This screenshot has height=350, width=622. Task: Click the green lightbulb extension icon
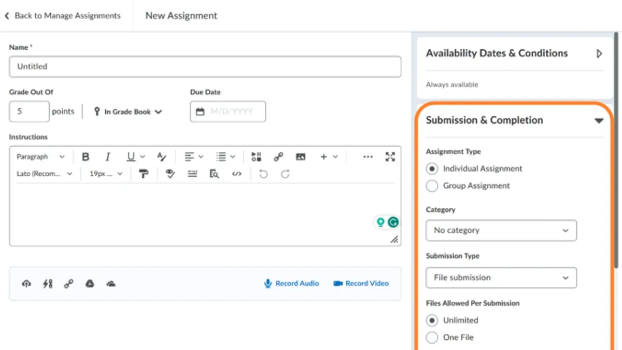pyautogui.click(x=380, y=222)
